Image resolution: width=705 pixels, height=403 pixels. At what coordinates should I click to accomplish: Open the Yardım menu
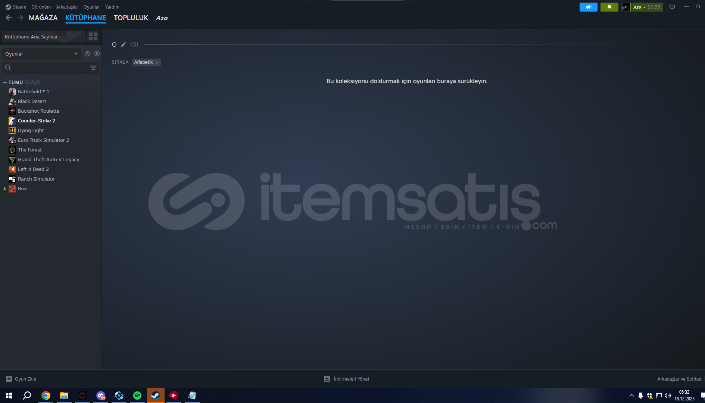click(x=112, y=7)
